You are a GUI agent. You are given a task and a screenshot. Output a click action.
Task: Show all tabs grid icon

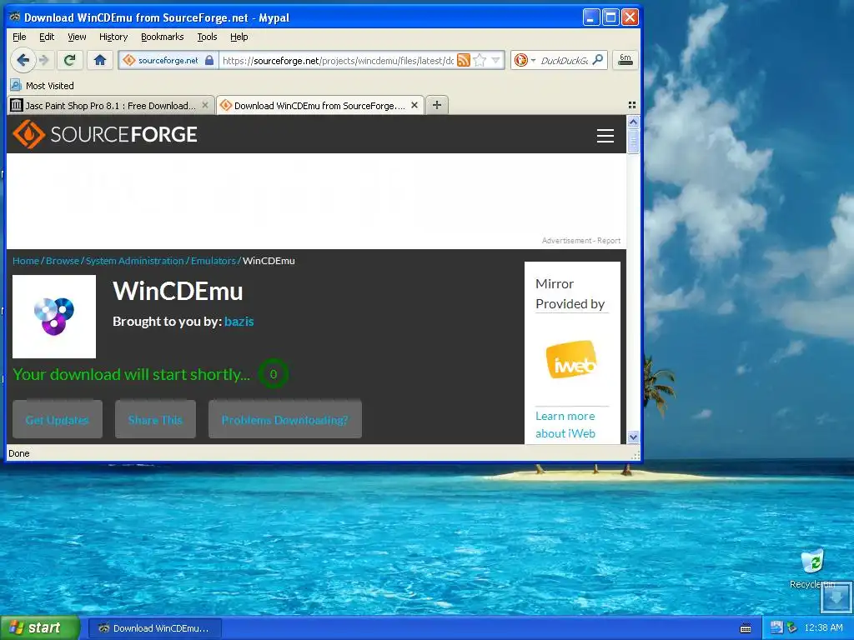[x=632, y=105]
